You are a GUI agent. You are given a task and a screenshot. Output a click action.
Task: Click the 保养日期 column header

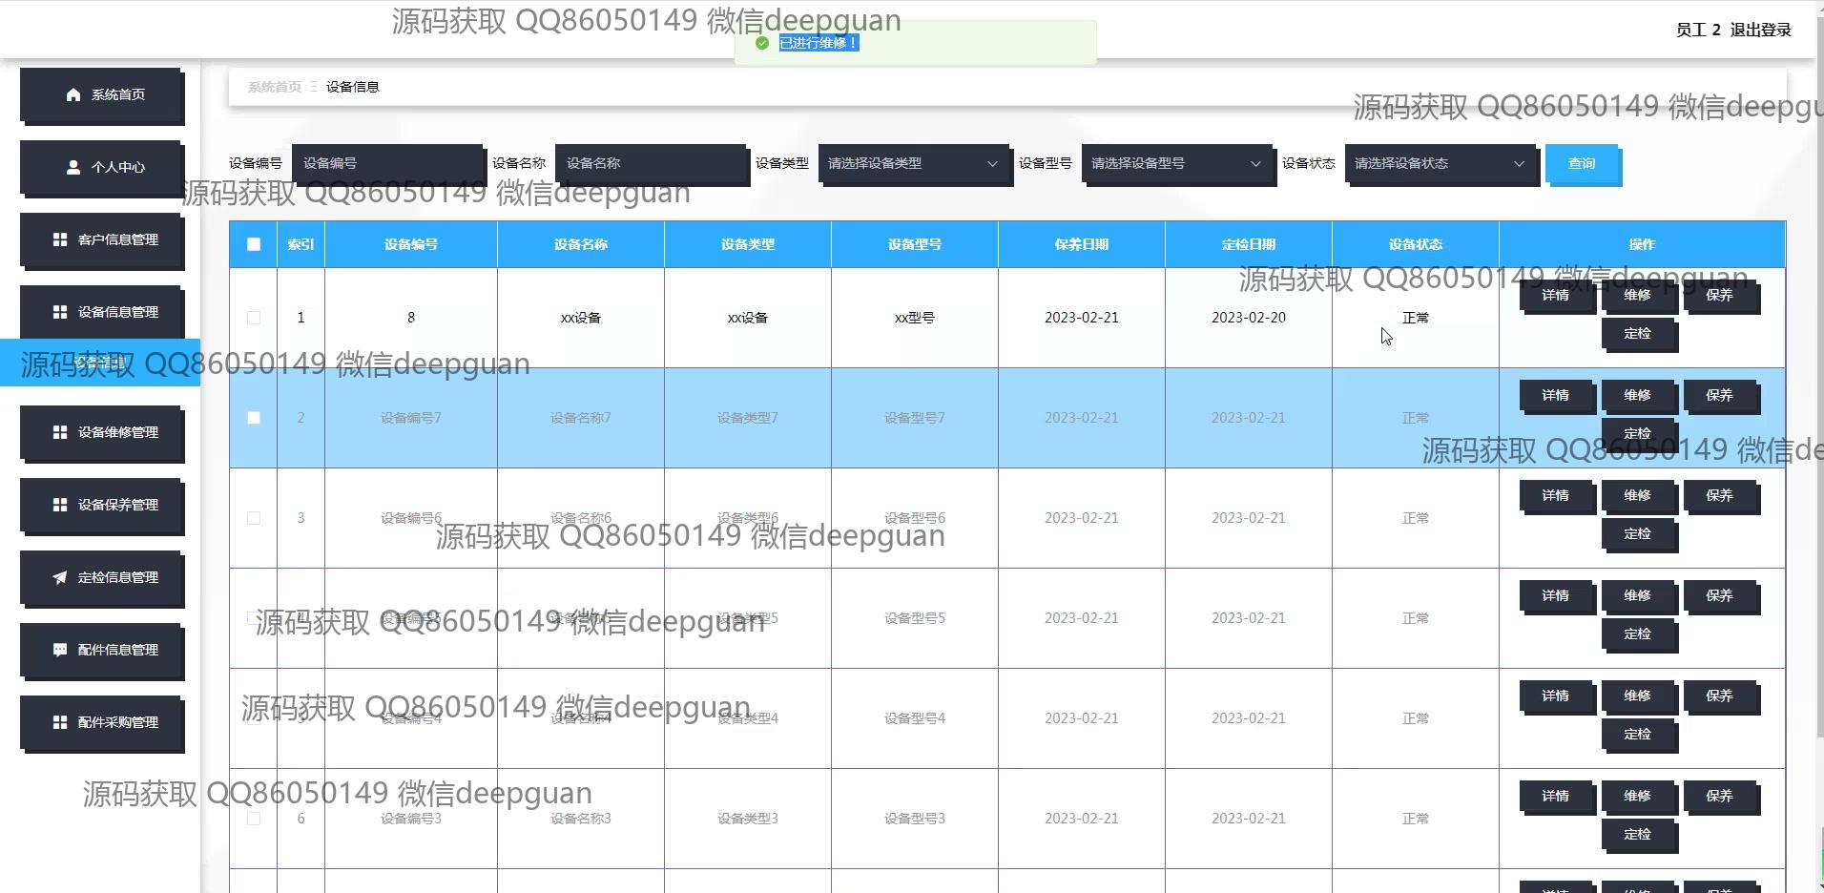(1082, 244)
